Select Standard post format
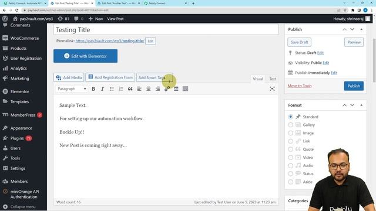This screenshot has width=376, height=211. click(290, 117)
